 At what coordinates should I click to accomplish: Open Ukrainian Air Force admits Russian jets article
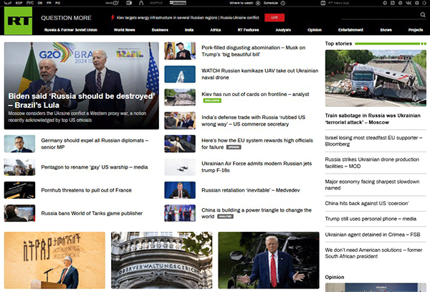coord(257,167)
